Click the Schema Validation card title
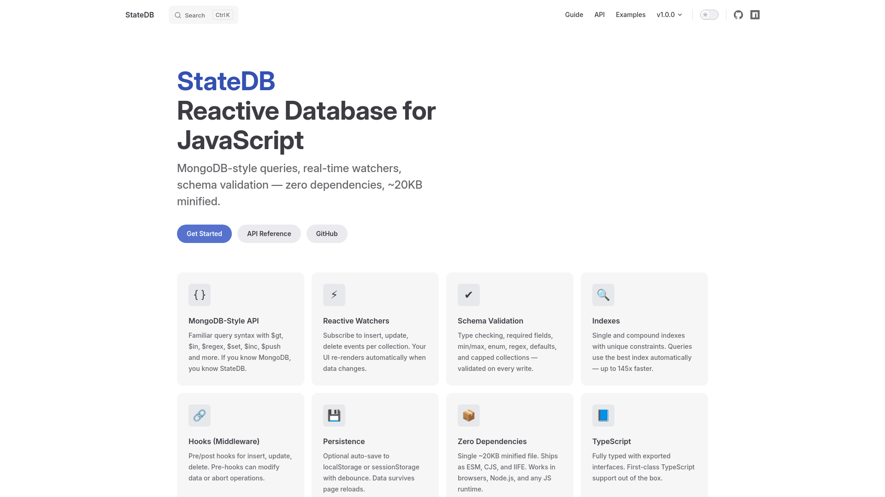Screen dimensions: 885x497 pos(490,321)
